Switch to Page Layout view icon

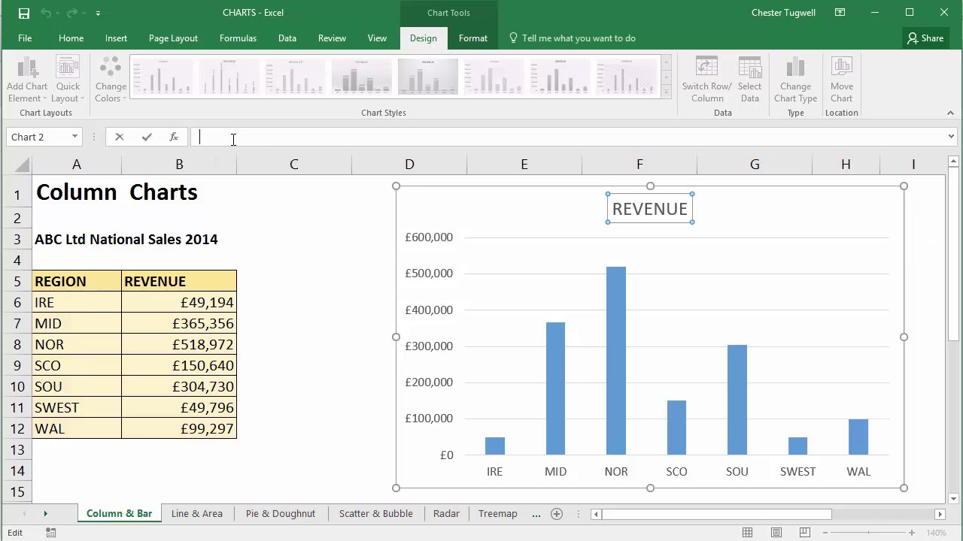pos(776,533)
